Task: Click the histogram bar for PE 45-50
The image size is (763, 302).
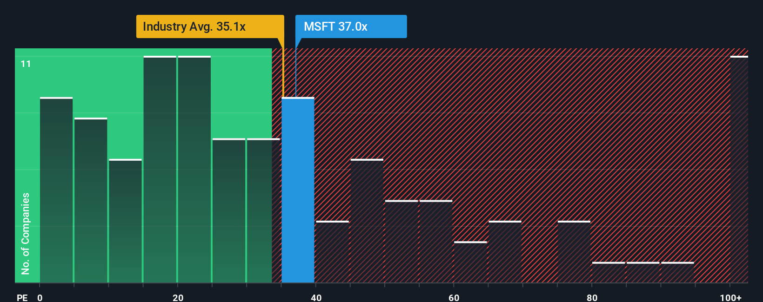Action: (x=367, y=221)
